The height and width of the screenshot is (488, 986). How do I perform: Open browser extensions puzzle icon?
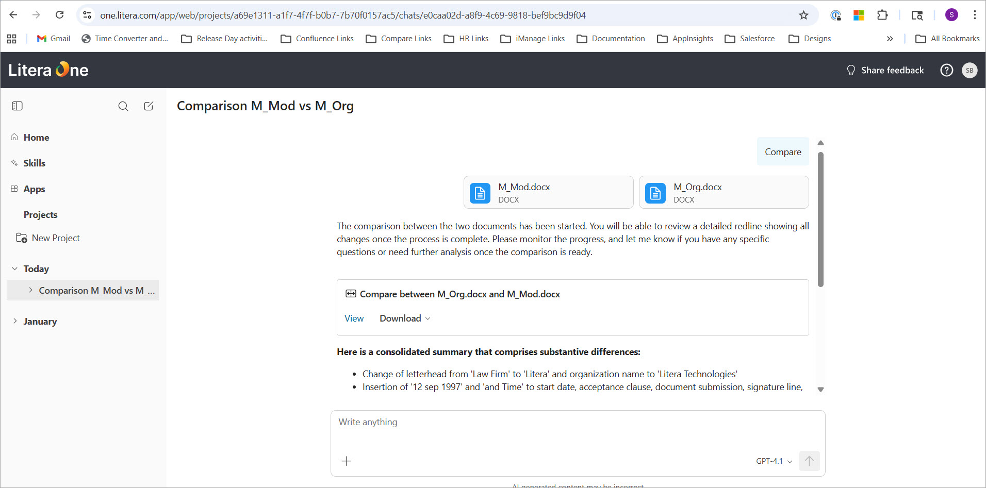click(x=882, y=15)
